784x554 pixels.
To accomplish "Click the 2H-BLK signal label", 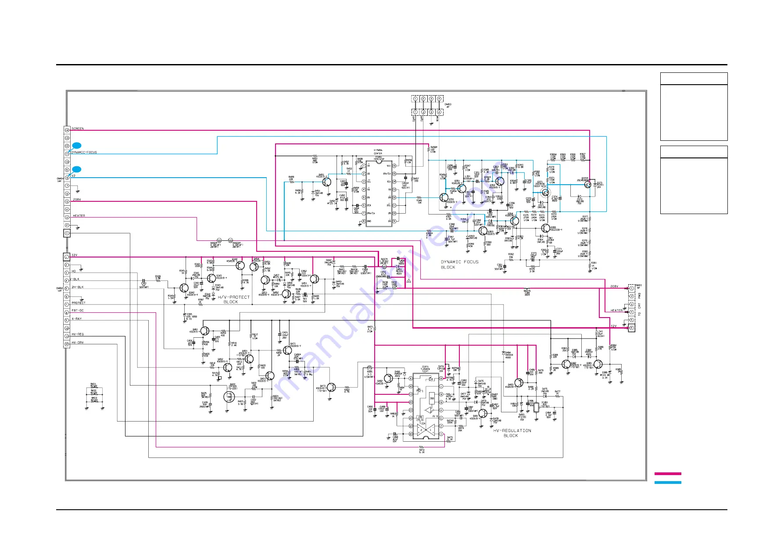I will 77,287.
